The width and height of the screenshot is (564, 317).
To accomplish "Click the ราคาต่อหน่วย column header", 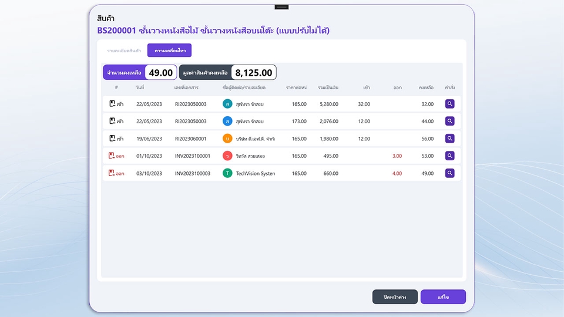I will (296, 87).
